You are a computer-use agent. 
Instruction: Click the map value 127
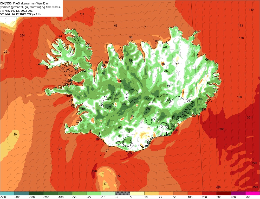pos(60,149)
